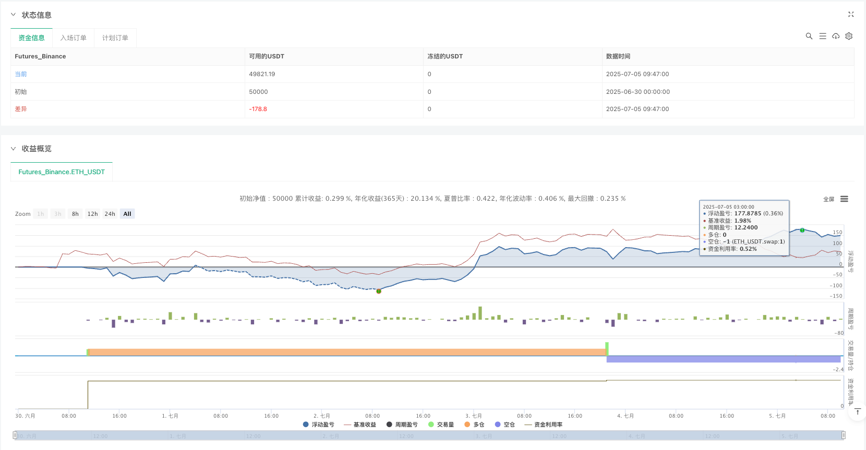This screenshot has width=866, height=450.
Task: Click the search magnifier icon above the table
Action: coord(809,36)
